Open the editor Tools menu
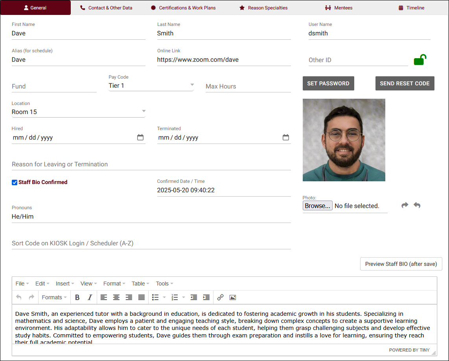The image size is (449, 361). tap(164, 284)
